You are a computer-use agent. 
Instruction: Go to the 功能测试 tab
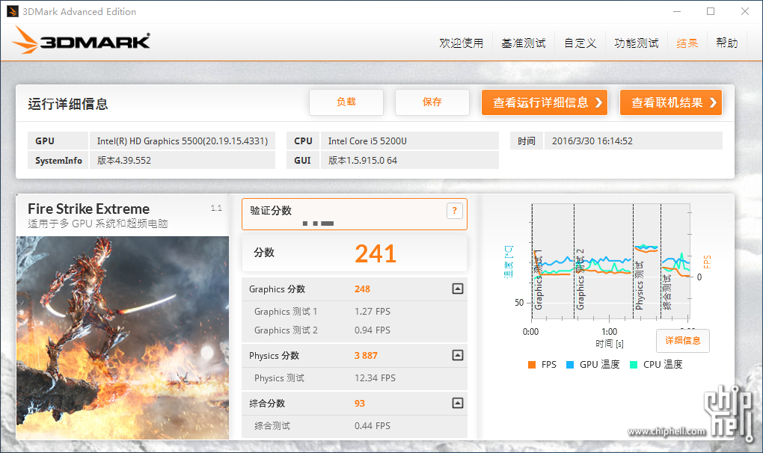tap(636, 43)
